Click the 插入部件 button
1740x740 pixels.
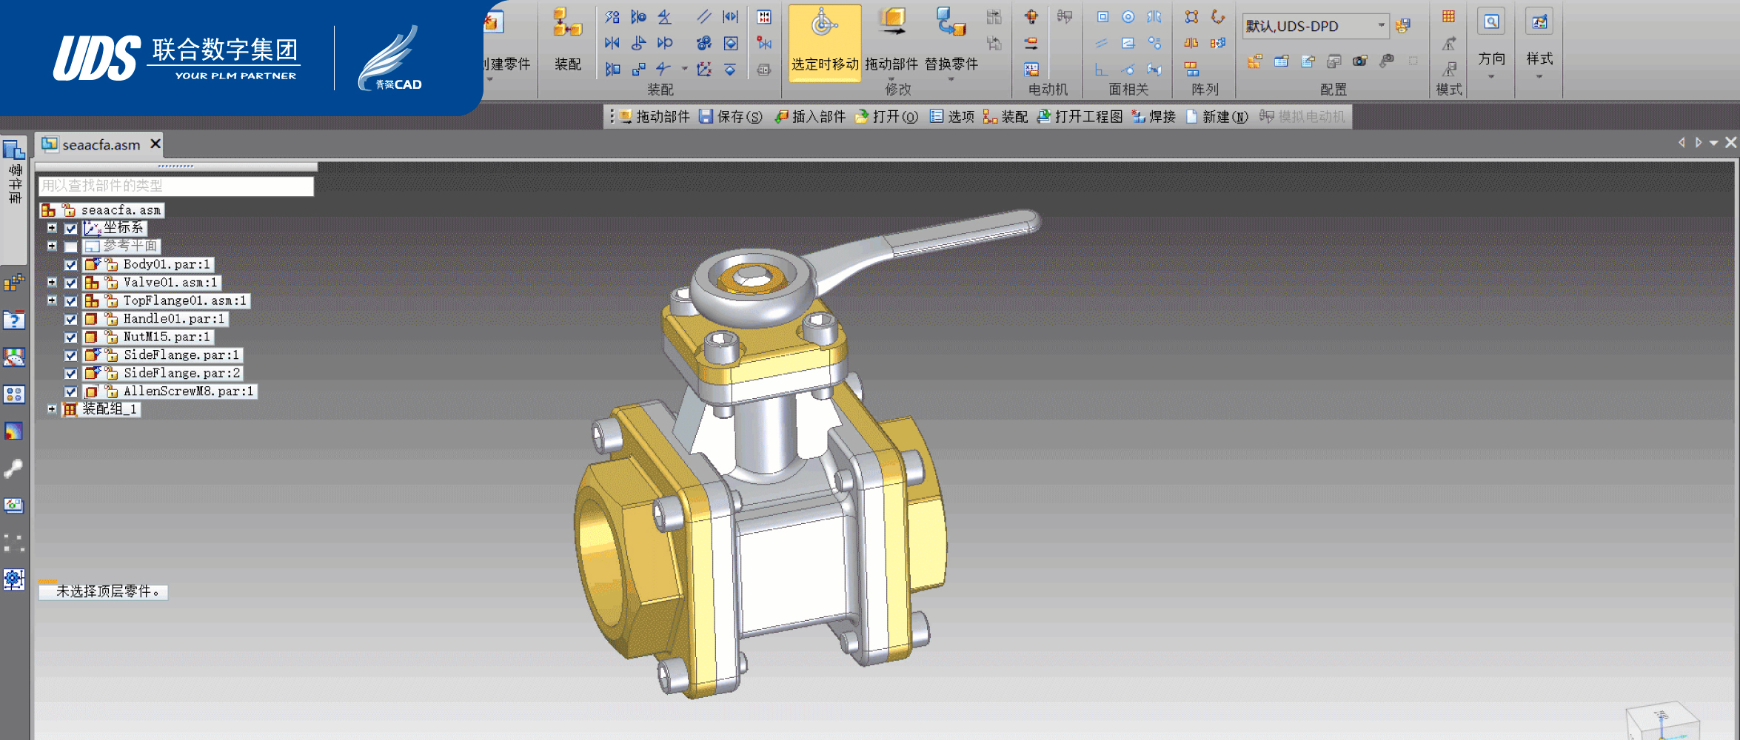(x=810, y=117)
